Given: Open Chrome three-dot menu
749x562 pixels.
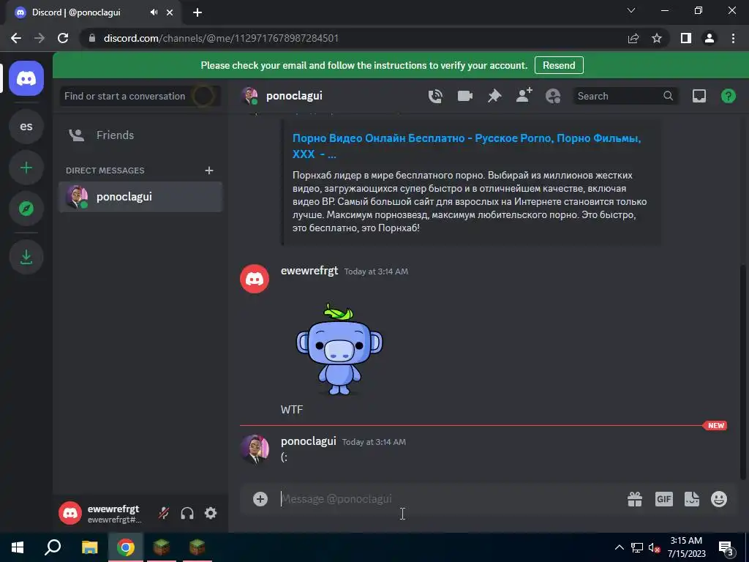Looking at the screenshot, I should (733, 38).
